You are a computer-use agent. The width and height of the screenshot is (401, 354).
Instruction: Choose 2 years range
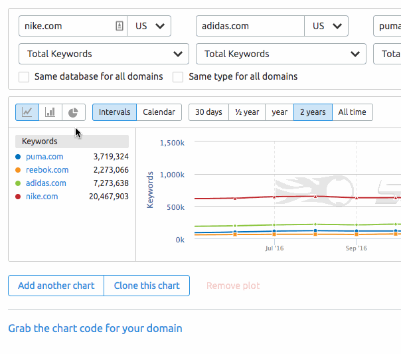click(x=313, y=112)
